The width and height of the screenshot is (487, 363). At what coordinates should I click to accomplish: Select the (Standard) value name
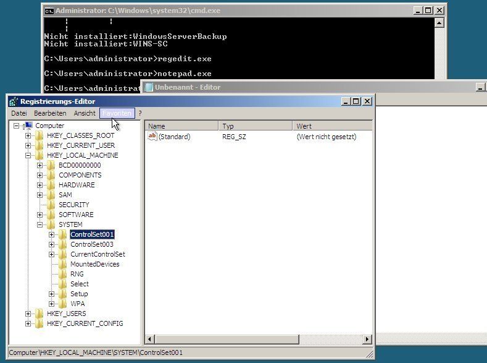click(174, 137)
